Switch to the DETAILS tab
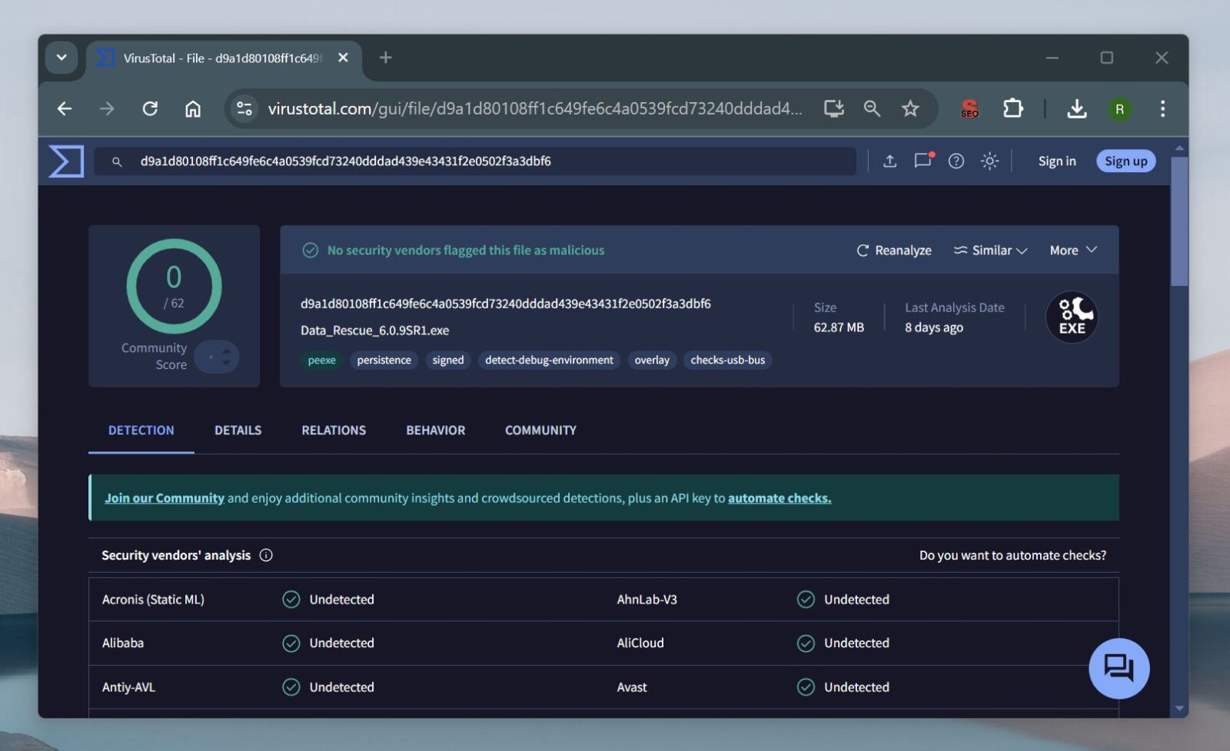1230x751 pixels. [238, 430]
